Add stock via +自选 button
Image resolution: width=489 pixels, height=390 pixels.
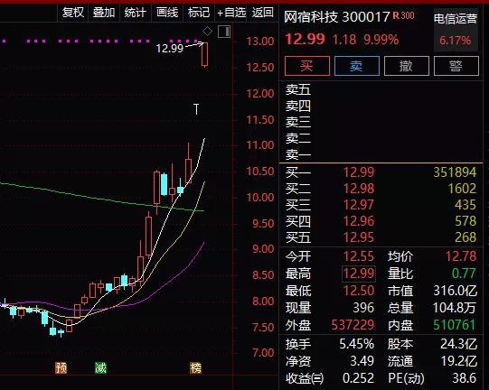coord(231,13)
